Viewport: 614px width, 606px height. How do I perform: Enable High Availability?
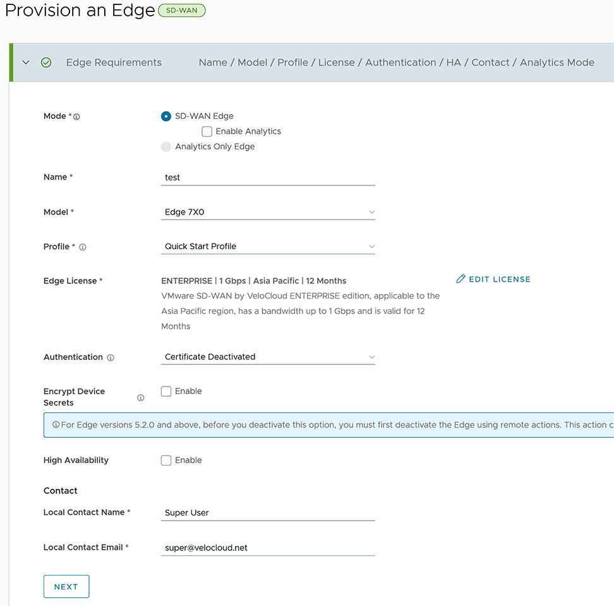pyautogui.click(x=166, y=460)
